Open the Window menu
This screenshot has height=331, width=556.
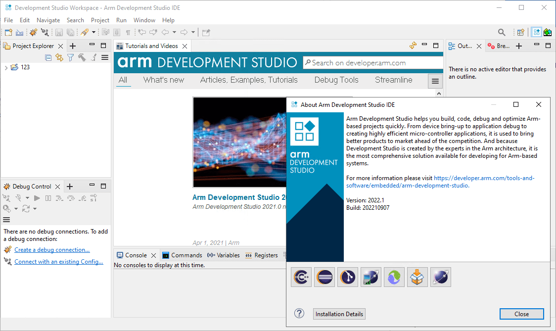[144, 20]
